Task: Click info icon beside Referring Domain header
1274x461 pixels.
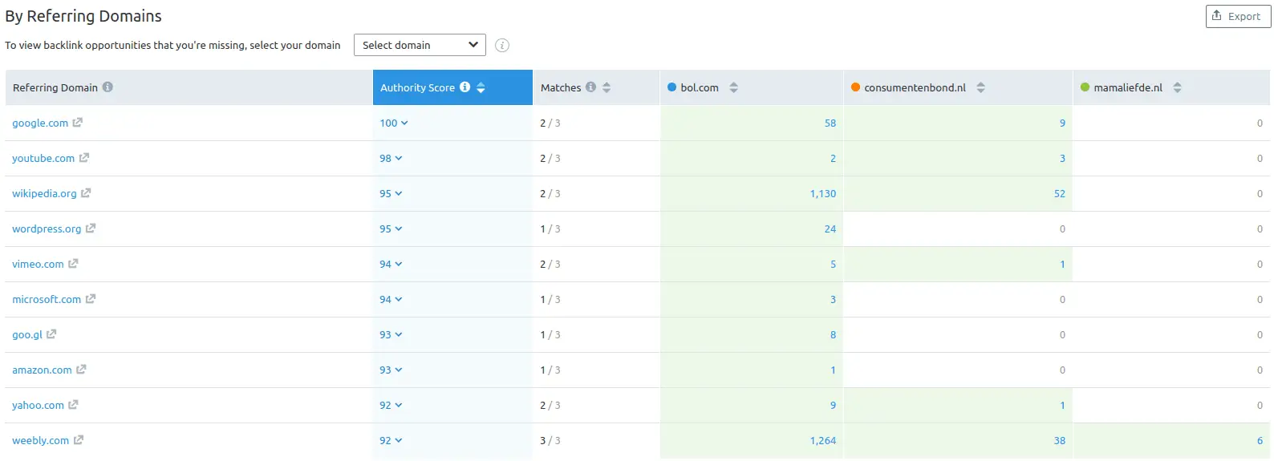Action: click(108, 87)
